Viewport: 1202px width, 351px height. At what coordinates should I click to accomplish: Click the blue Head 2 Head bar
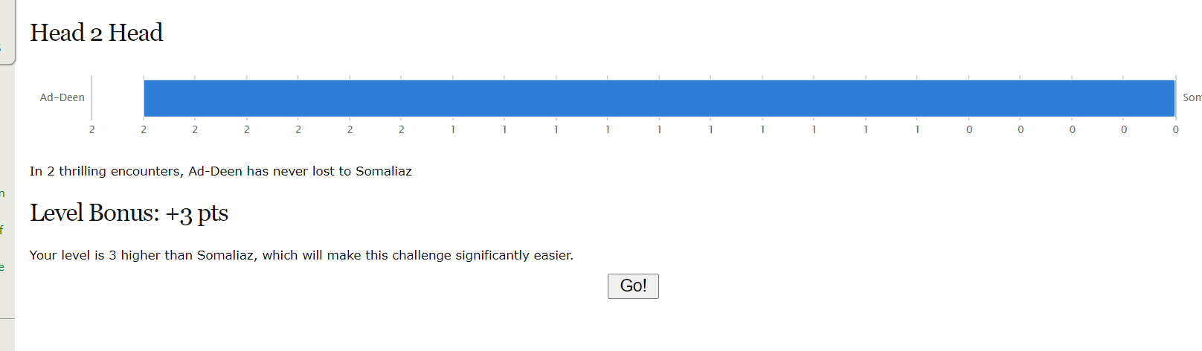659,98
